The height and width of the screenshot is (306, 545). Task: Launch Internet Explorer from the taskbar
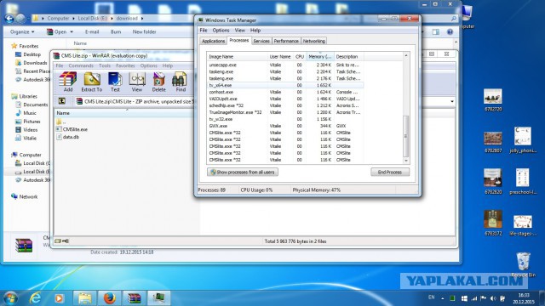[x=35, y=298]
